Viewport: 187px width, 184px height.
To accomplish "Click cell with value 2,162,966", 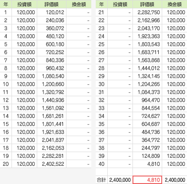I will click(x=148, y=20).
